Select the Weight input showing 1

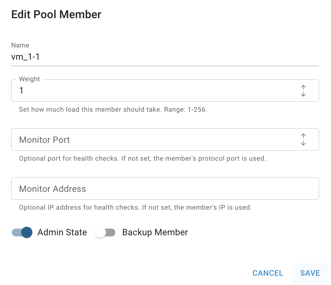pyautogui.click(x=156, y=91)
